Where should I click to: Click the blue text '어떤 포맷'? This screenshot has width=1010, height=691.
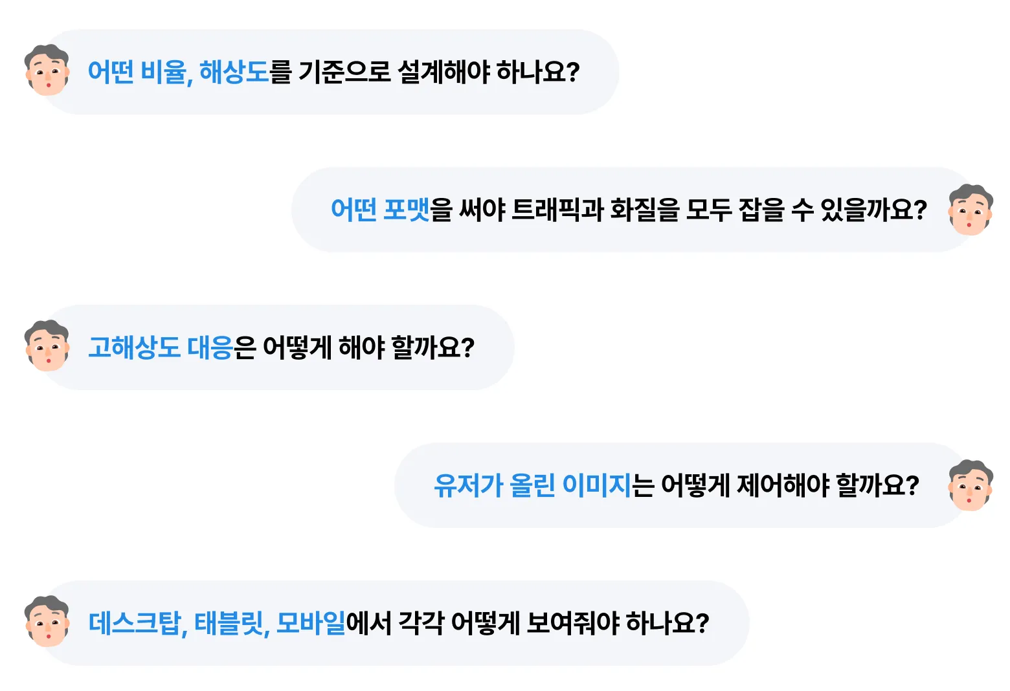(380, 210)
